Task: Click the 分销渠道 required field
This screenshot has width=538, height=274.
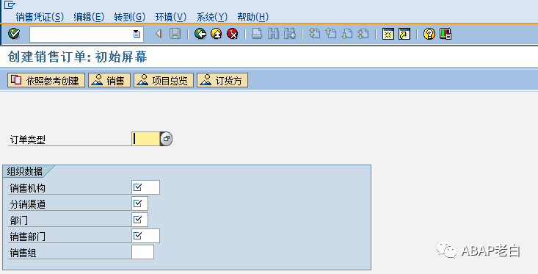Action: point(139,203)
